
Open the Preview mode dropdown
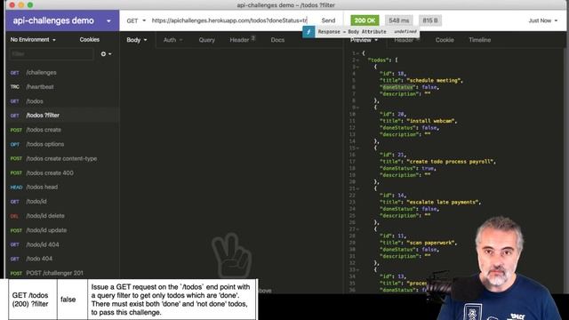click(364, 40)
